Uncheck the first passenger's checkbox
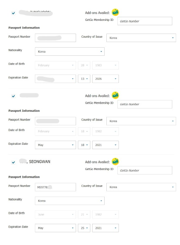Viewport: 180px width, 245px height. click(x=13, y=13)
